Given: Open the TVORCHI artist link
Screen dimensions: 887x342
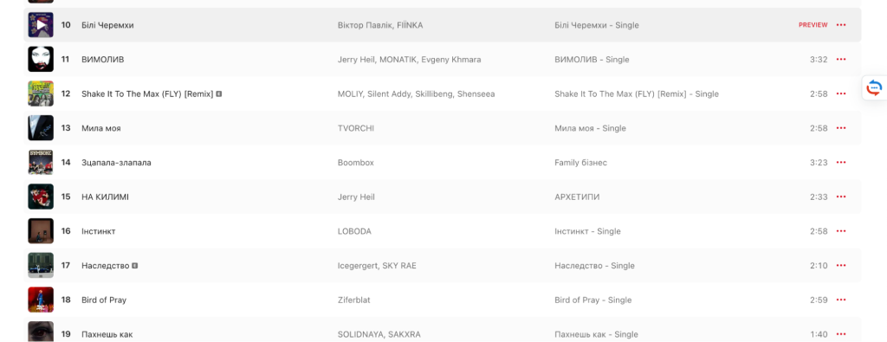Looking at the screenshot, I should click(x=355, y=128).
